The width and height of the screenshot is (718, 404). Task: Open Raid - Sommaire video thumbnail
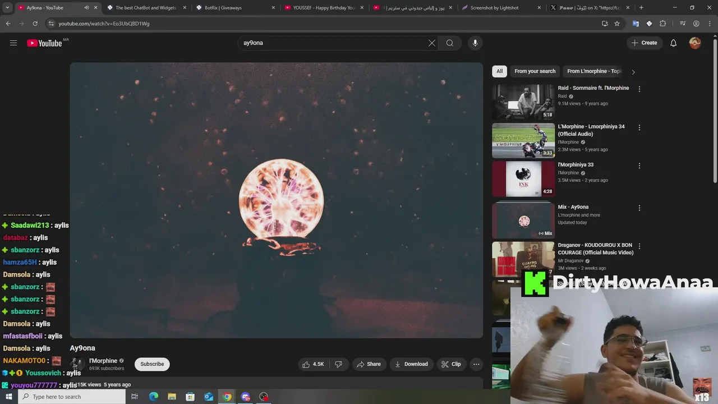(x=523, y=102)
